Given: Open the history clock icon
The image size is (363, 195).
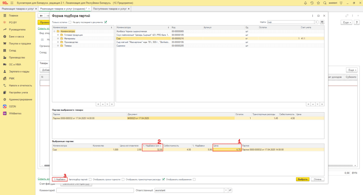Looking at the screenshot, I should (312, 3).
